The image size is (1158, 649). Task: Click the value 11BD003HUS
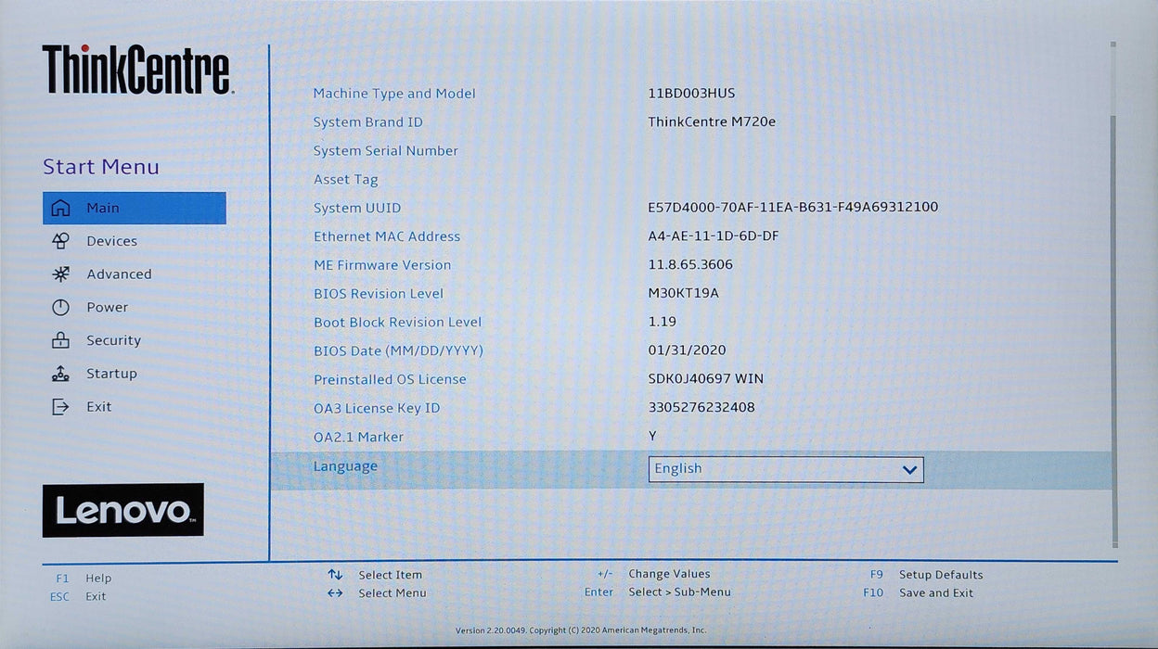click(692, 94)
